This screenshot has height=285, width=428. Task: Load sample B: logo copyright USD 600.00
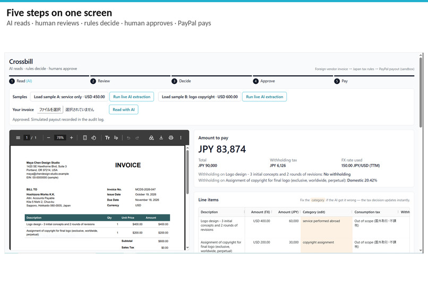pyautogui.click(x=200, y=97)
